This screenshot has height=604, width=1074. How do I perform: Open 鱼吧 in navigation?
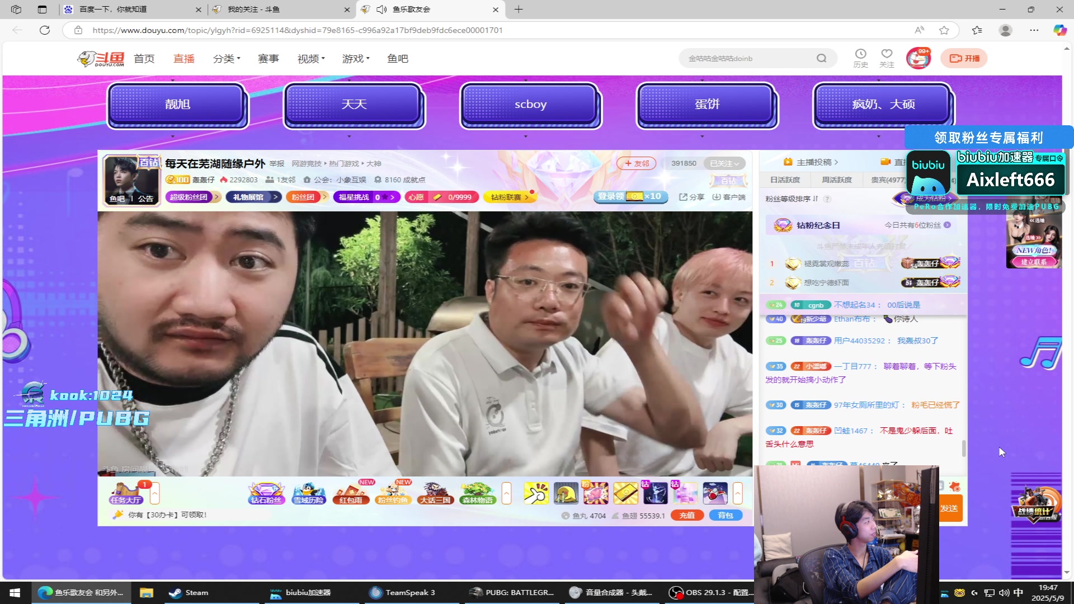coord(398,58)
